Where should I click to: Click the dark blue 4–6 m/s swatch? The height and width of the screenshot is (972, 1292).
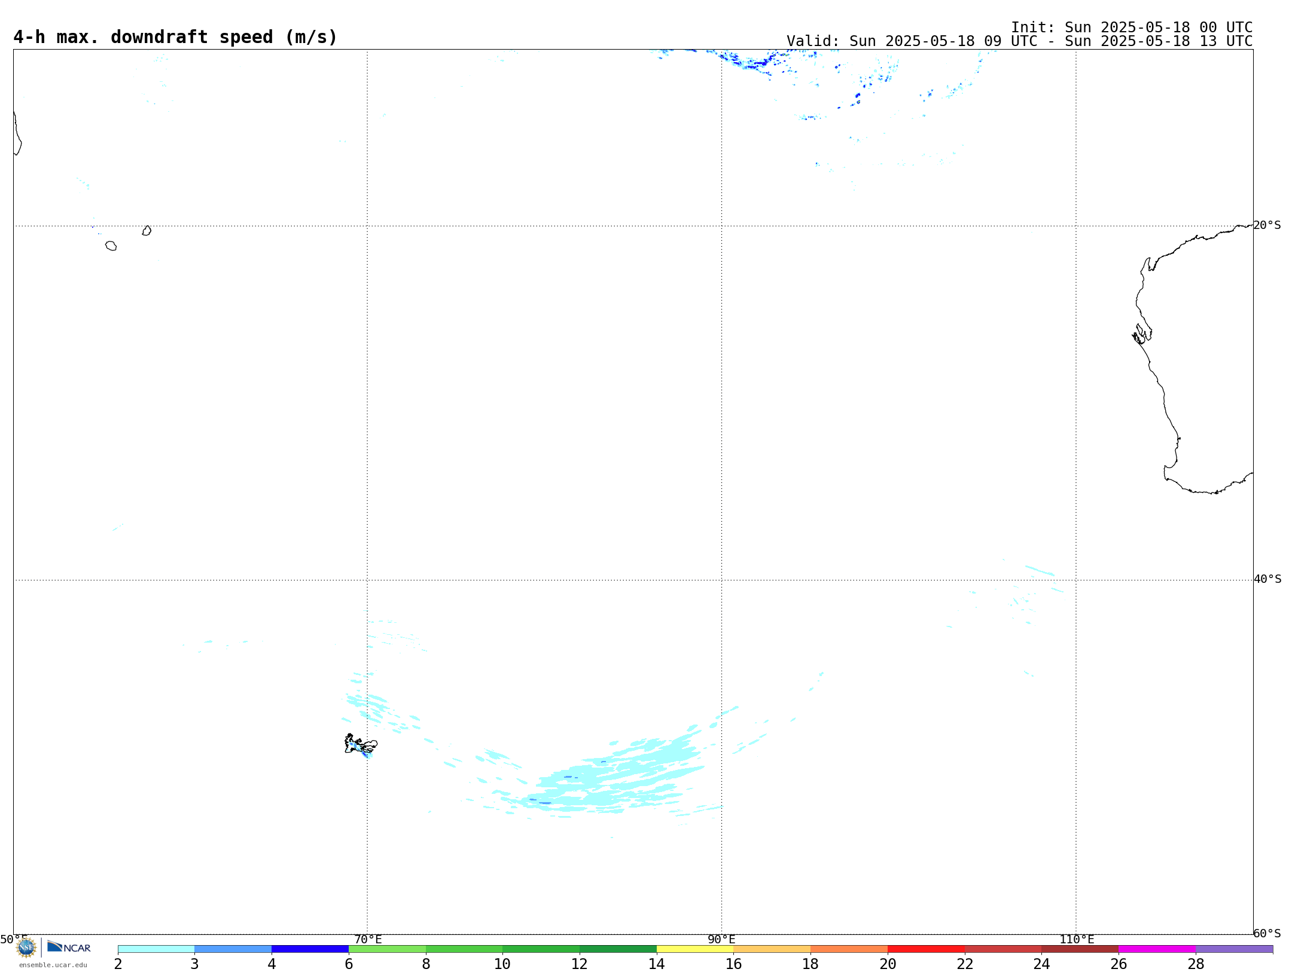310,949
